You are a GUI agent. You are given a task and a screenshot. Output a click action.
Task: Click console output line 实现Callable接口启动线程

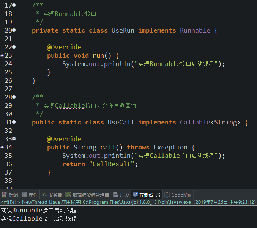pyautogui.click(x=39, y=219)
